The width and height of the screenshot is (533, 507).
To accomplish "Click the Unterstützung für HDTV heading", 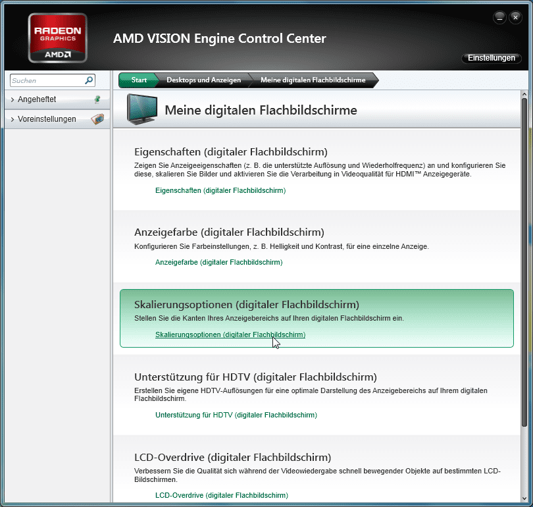I will (255, 377).
